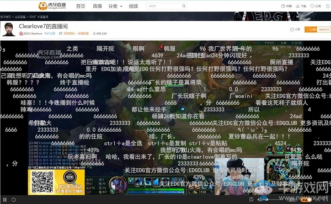Go to 全部直播 breadcrumb link

tap(20, 17)
